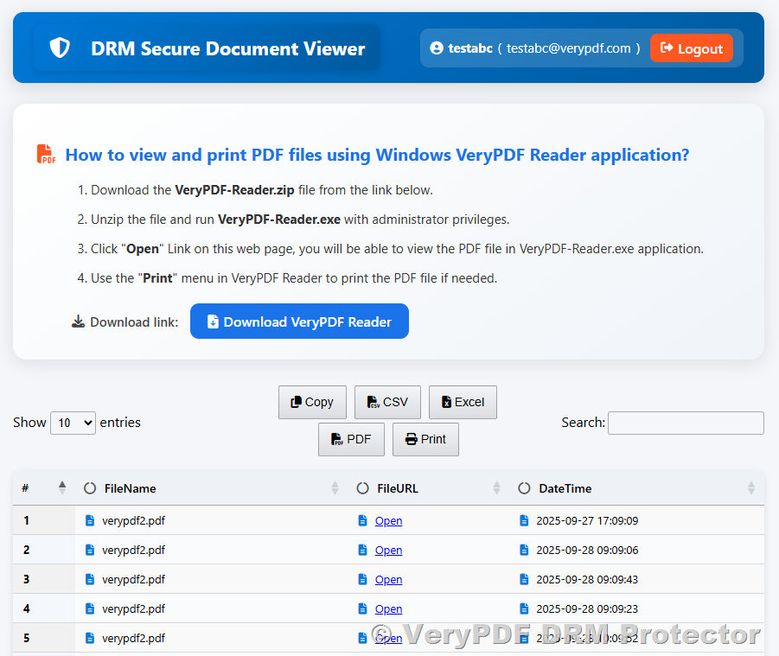Open the entries-per-page dropdown showing 10
This screenshot has height=656, width=779.
tap(73, 423)
